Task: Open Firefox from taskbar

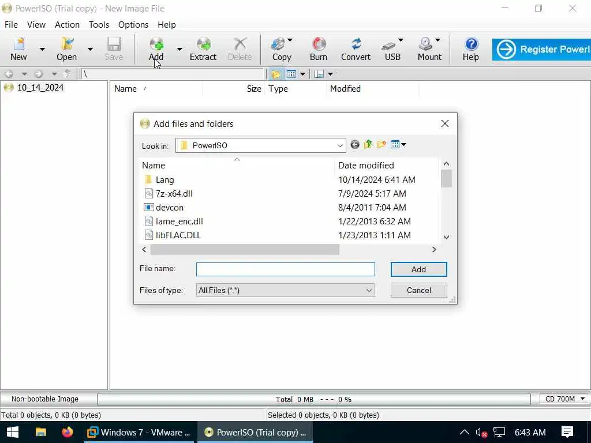Action: [x=68, y=432]
